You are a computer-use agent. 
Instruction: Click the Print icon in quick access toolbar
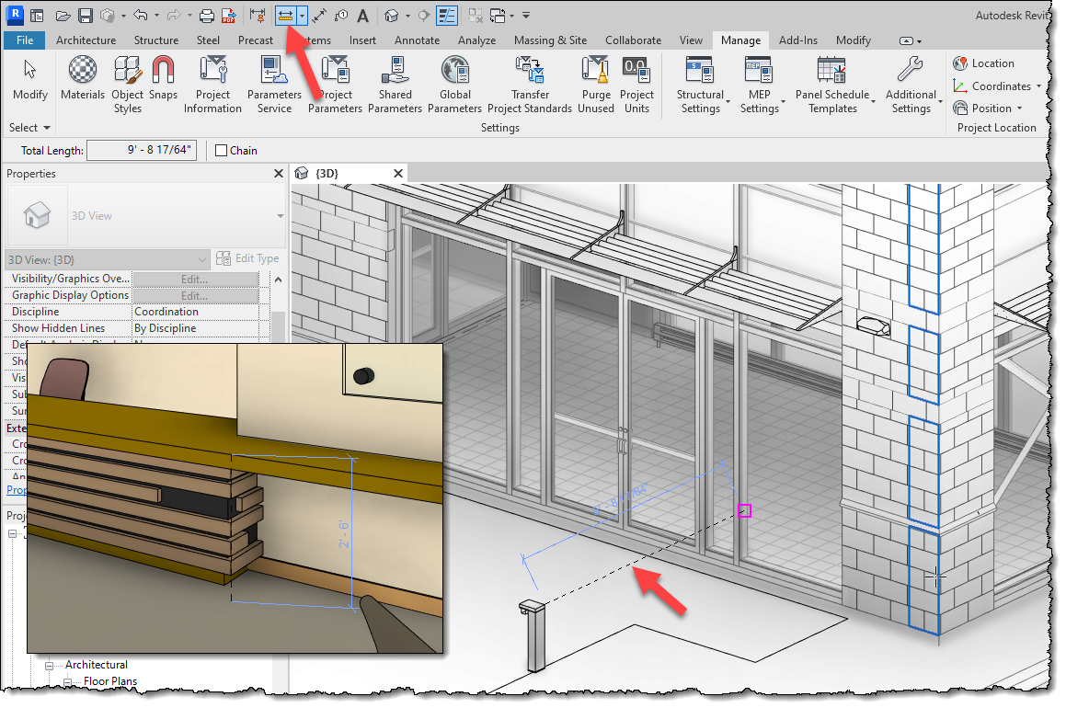pos(207,15)
